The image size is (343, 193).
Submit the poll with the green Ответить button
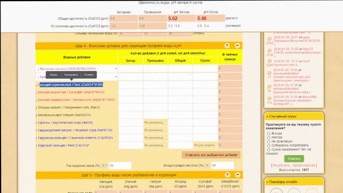point(294,159)
